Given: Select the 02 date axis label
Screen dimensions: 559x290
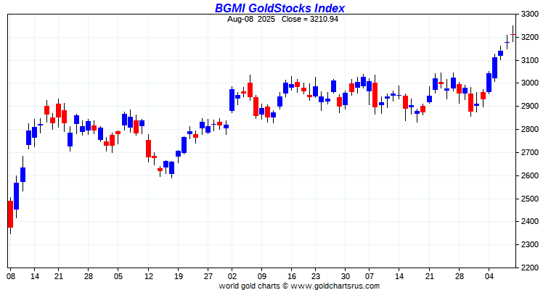Looking at the screenshot, I should [x=232, y=277].
